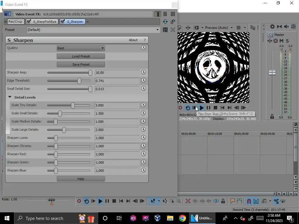The height and width of the screenshot is (224, 299).
Task: Click Delete red X in editing toolbar
Action: click(188, 201)
